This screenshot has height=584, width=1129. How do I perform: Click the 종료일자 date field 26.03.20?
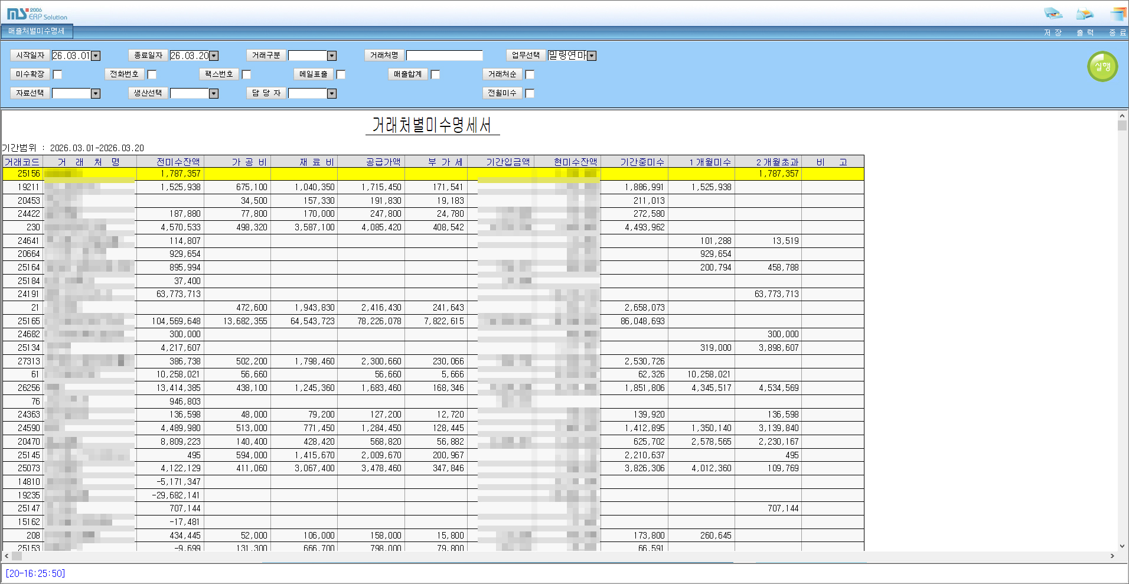pyautogui.click(x=190, y=56)
